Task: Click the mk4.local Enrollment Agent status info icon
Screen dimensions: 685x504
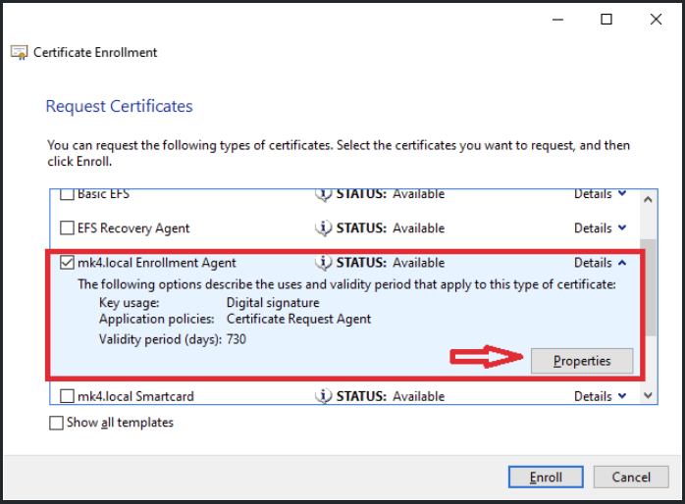Action: 323,263
